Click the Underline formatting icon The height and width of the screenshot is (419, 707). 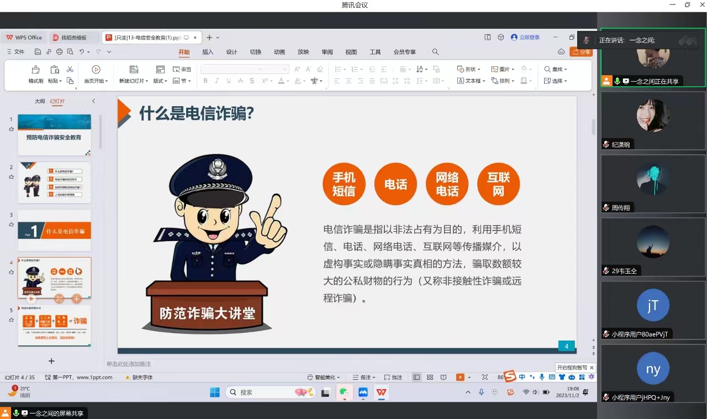pyautogui.click(x=229, y=81)
